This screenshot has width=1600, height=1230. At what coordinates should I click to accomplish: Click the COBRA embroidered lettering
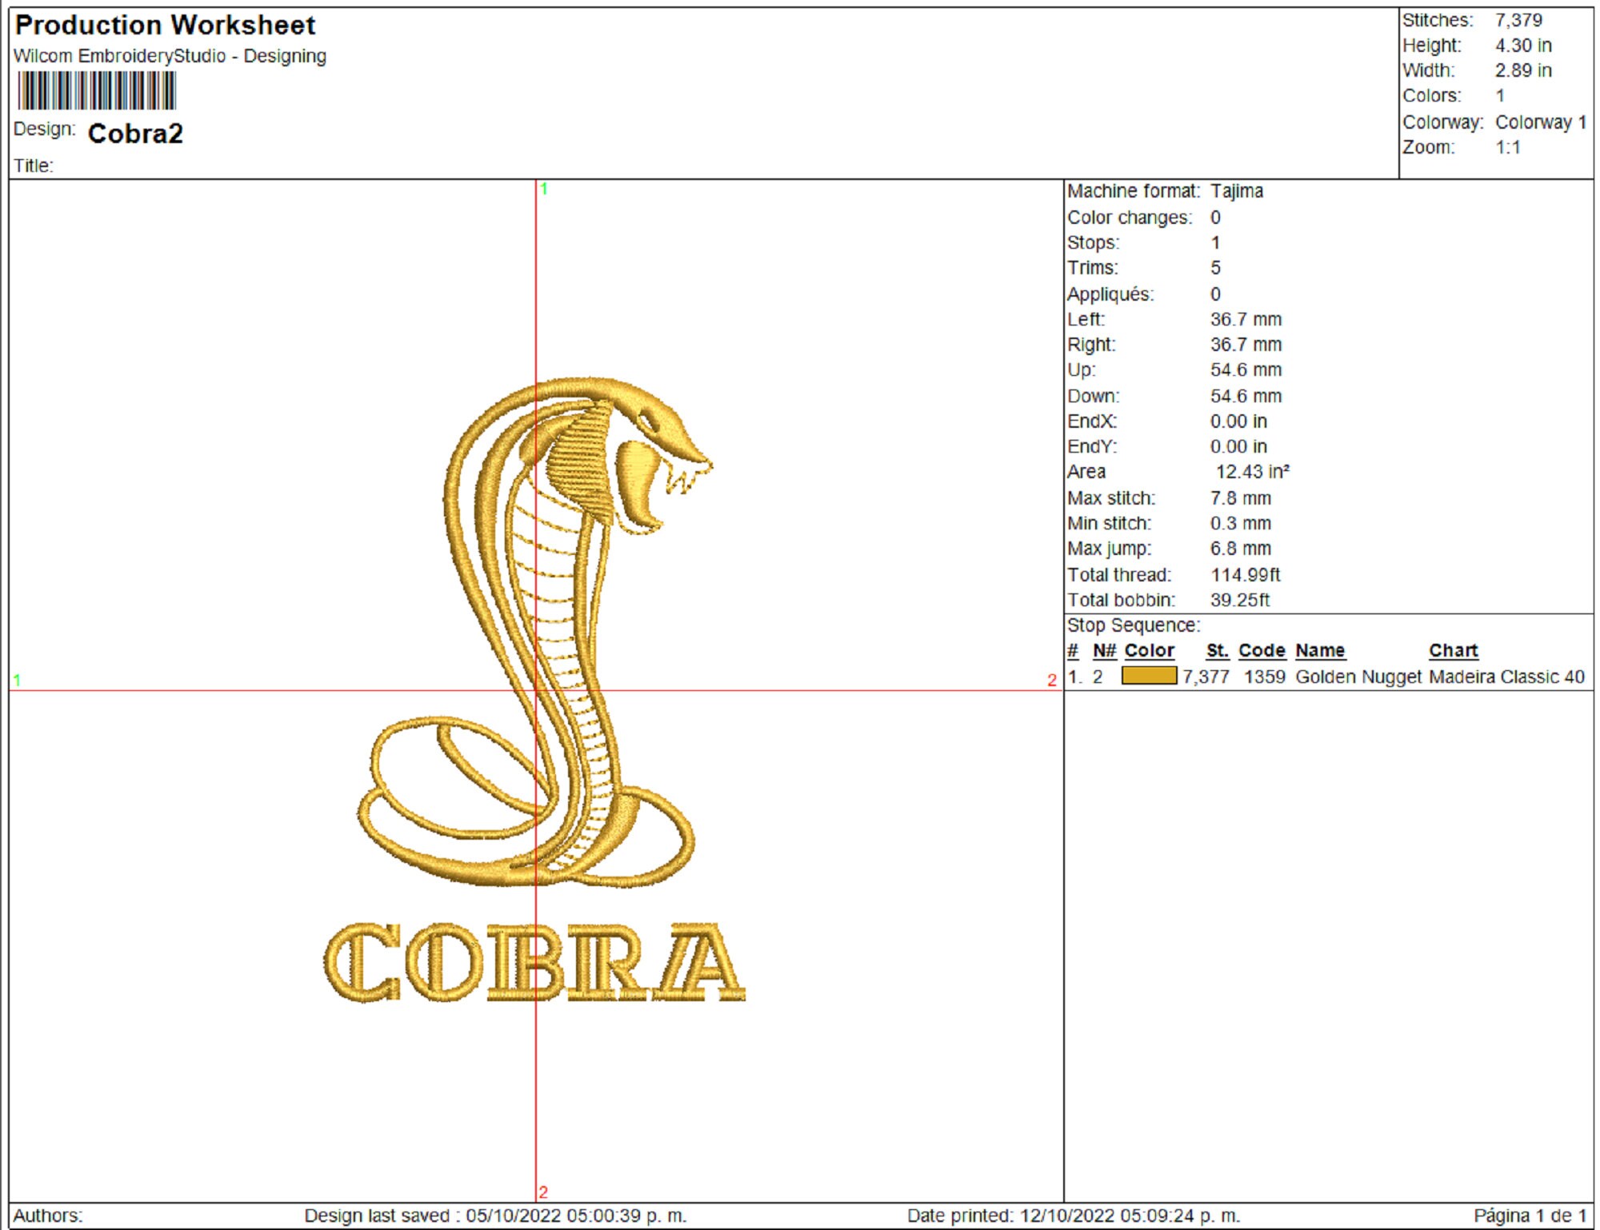click(534, 962)
